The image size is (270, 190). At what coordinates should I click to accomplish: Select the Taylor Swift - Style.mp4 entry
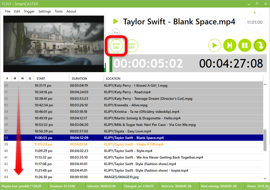coord(133,151)
